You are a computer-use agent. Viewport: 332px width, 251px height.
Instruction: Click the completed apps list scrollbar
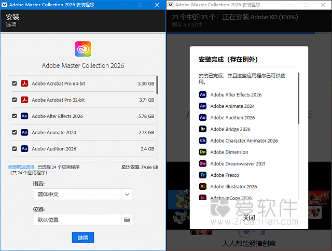coord(299,99)
